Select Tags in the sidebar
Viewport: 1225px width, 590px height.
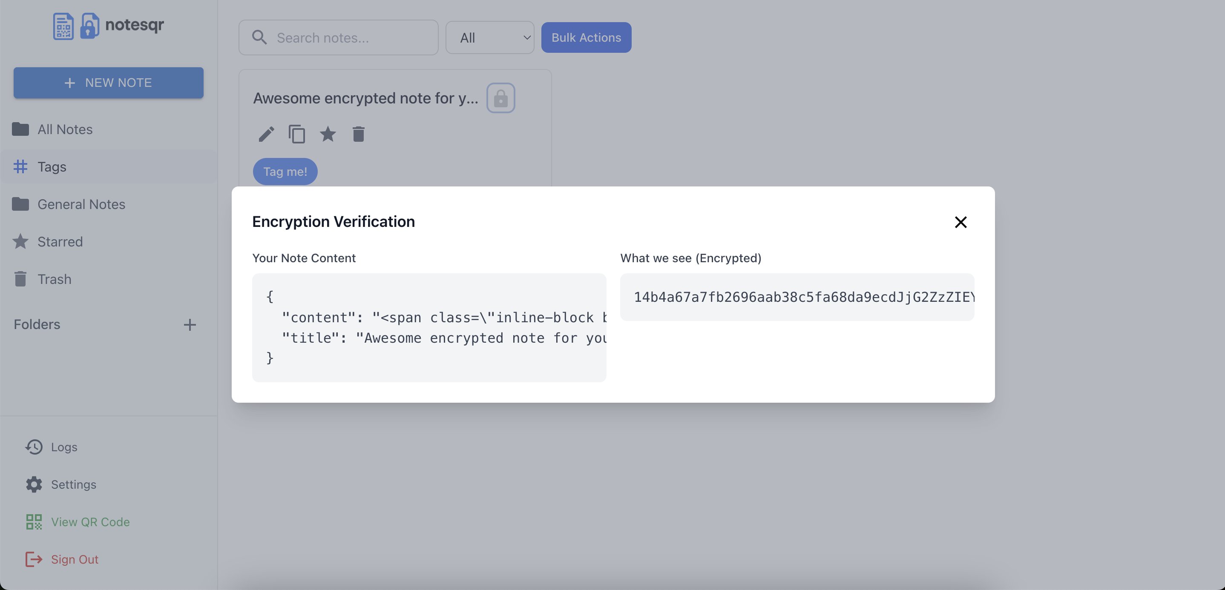tap(52, 167)
